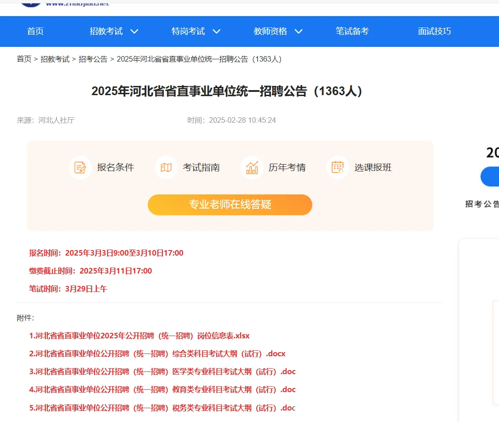Select 首页 in the navigation bar
Screen dimensions: 499x422
pos(35,31)
